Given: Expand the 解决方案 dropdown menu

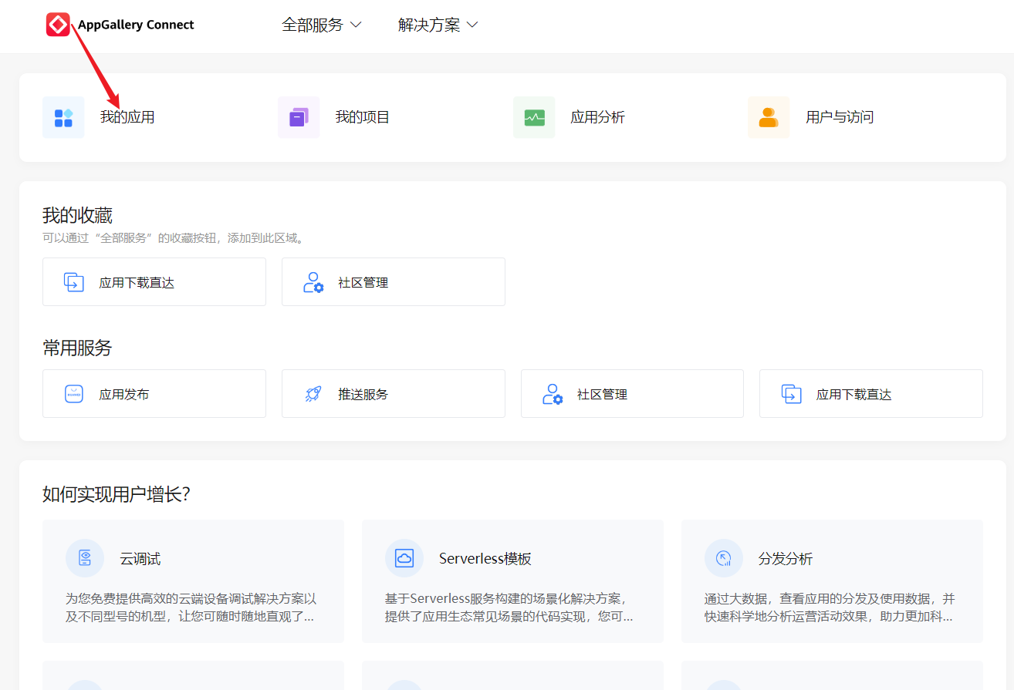Looking at the screenshot, I should tap(438, 25).
